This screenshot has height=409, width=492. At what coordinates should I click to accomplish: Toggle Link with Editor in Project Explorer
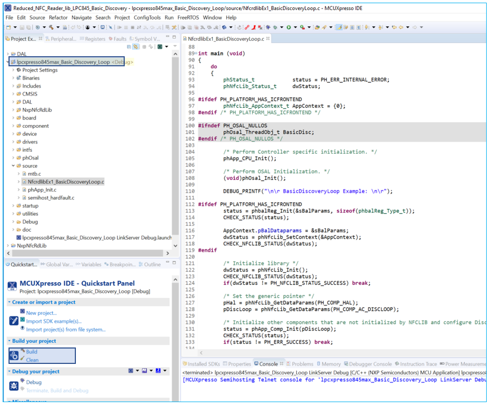click(x=136, y=47)
